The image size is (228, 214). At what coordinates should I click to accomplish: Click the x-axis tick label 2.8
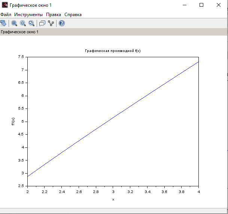coord(96,192)
